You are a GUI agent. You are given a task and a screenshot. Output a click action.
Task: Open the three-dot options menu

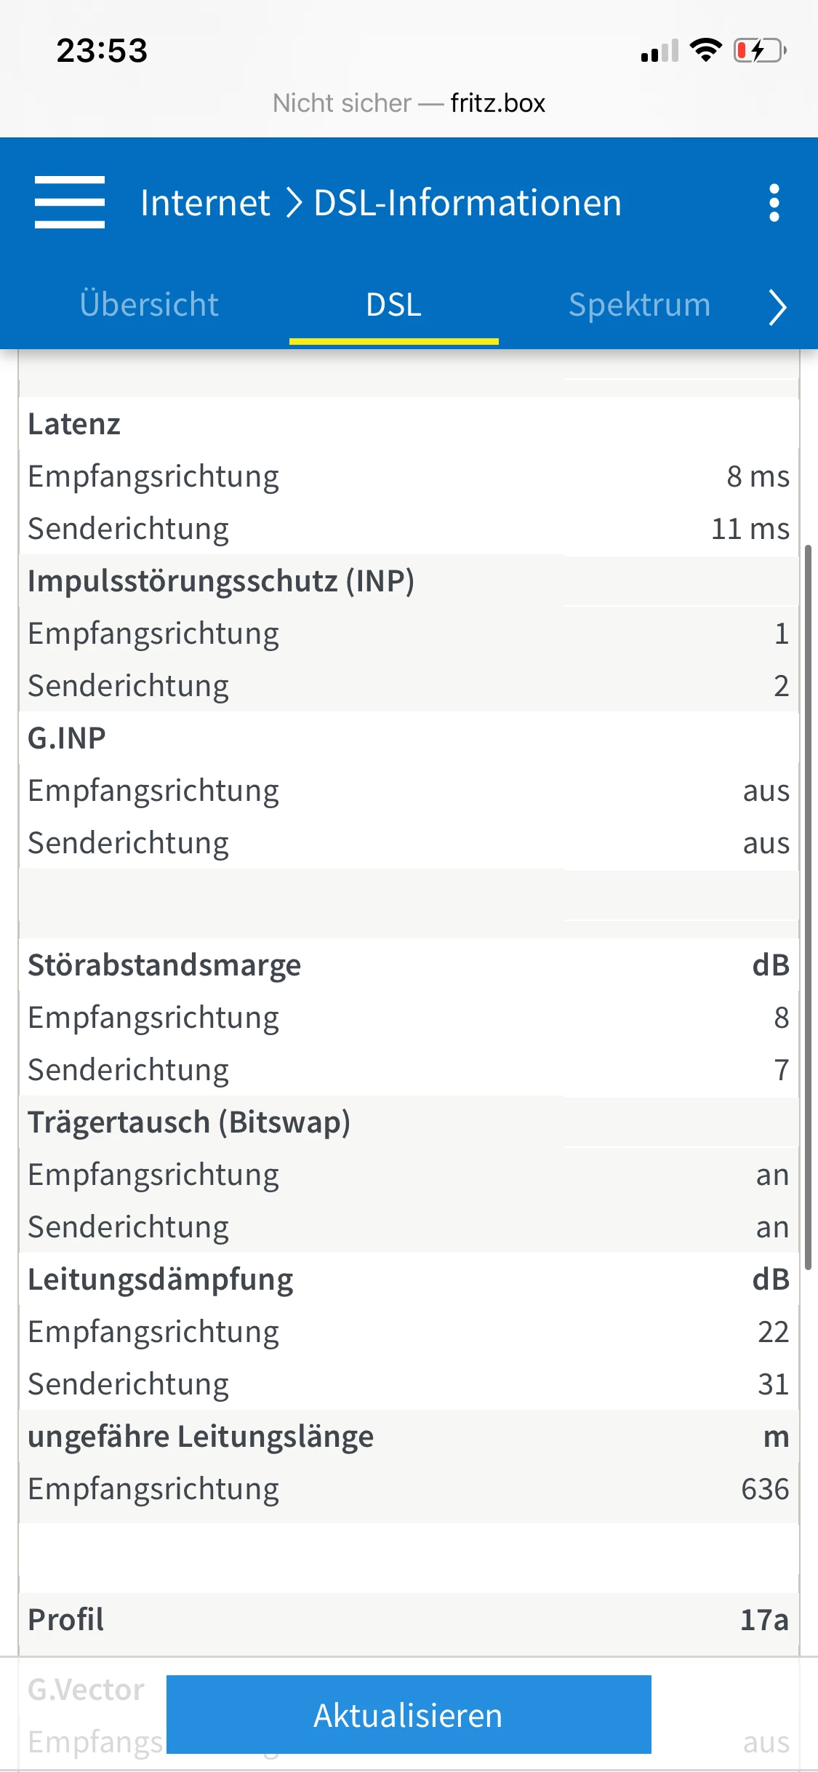(x=774, y=202)
